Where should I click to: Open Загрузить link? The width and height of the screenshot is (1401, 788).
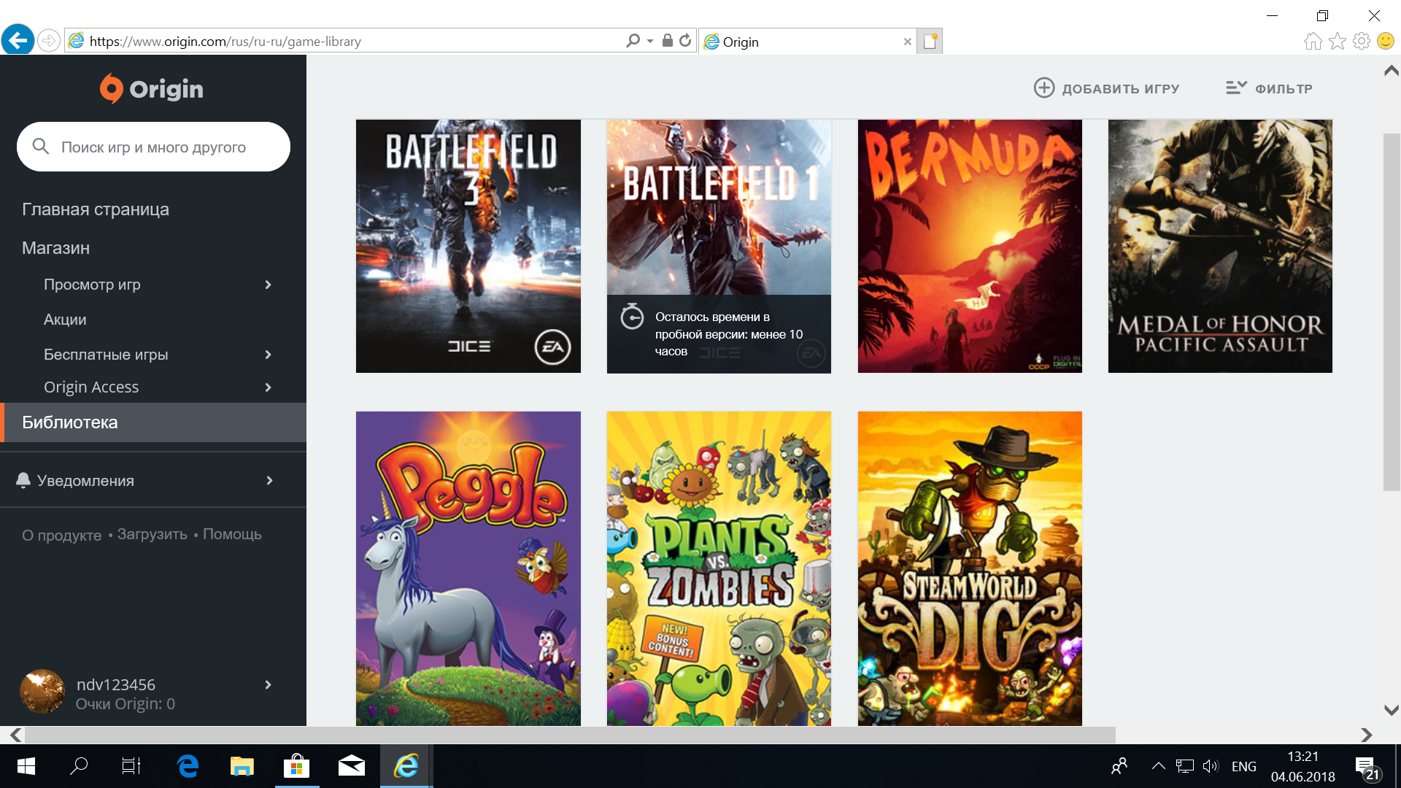coord(153,534)
